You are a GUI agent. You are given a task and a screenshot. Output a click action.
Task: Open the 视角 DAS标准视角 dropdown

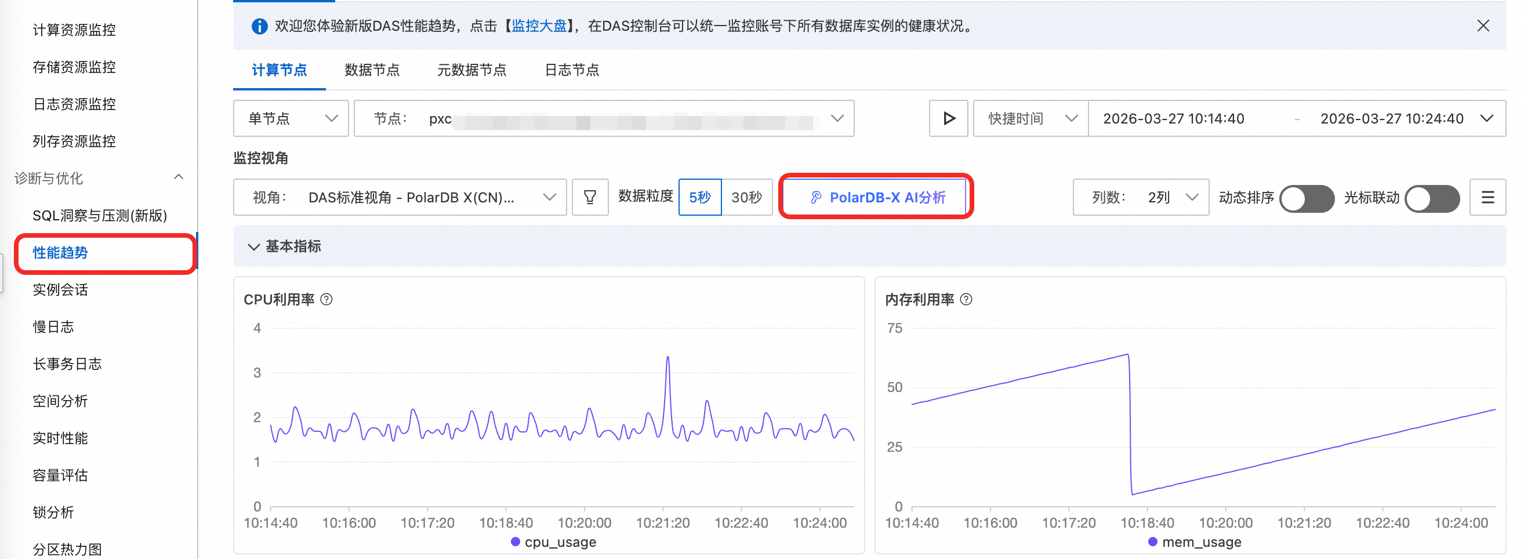coord(400,197)
